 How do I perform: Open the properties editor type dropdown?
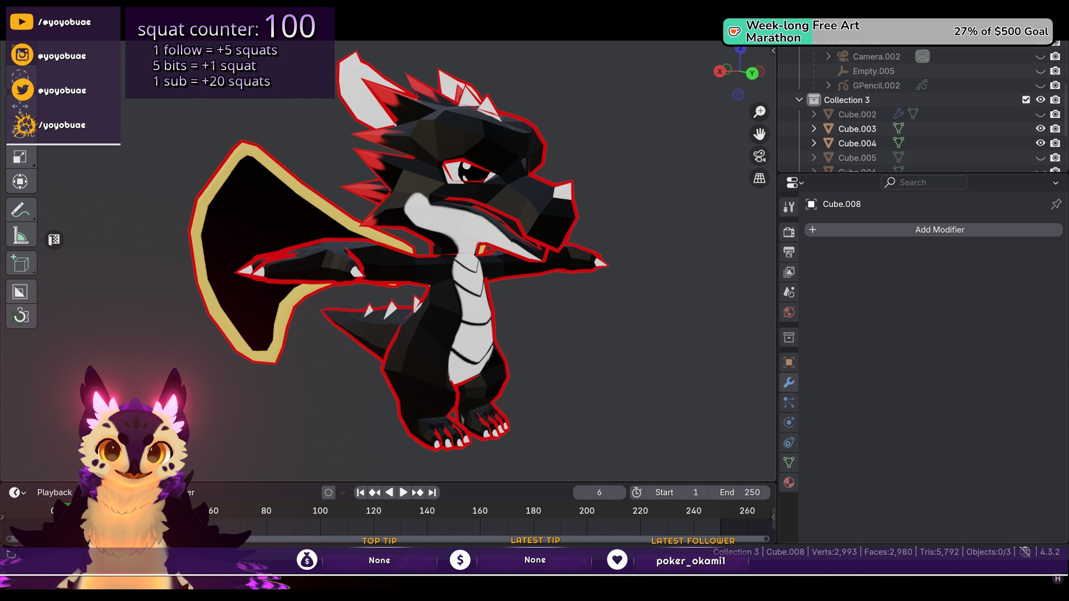795,183
